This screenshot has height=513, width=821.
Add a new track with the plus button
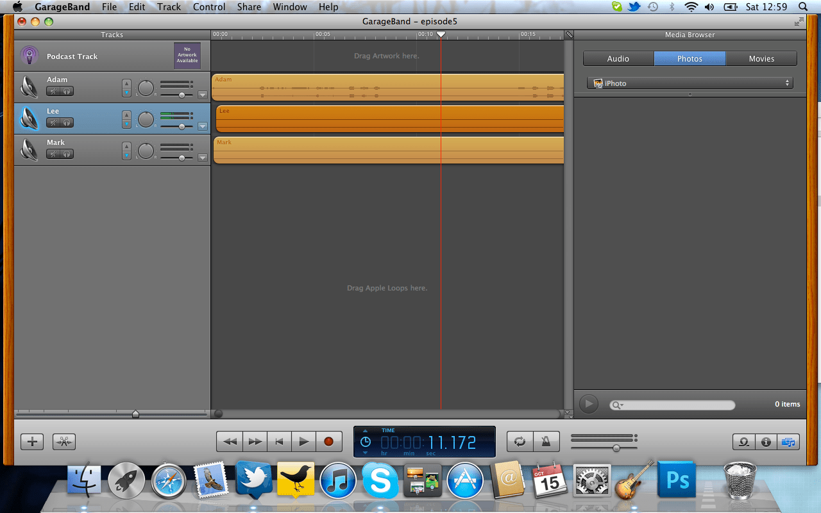pos(31,441)
